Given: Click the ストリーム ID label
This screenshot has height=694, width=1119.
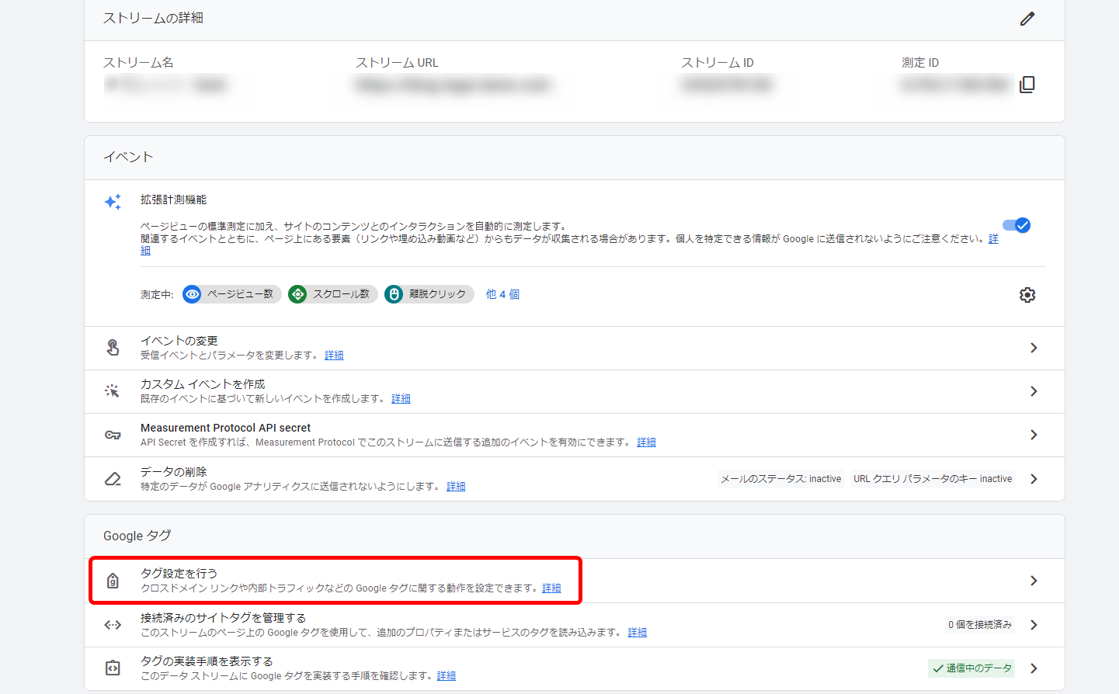Looking at the screenshot, I should pyautogui.click(x=718, y=63).
